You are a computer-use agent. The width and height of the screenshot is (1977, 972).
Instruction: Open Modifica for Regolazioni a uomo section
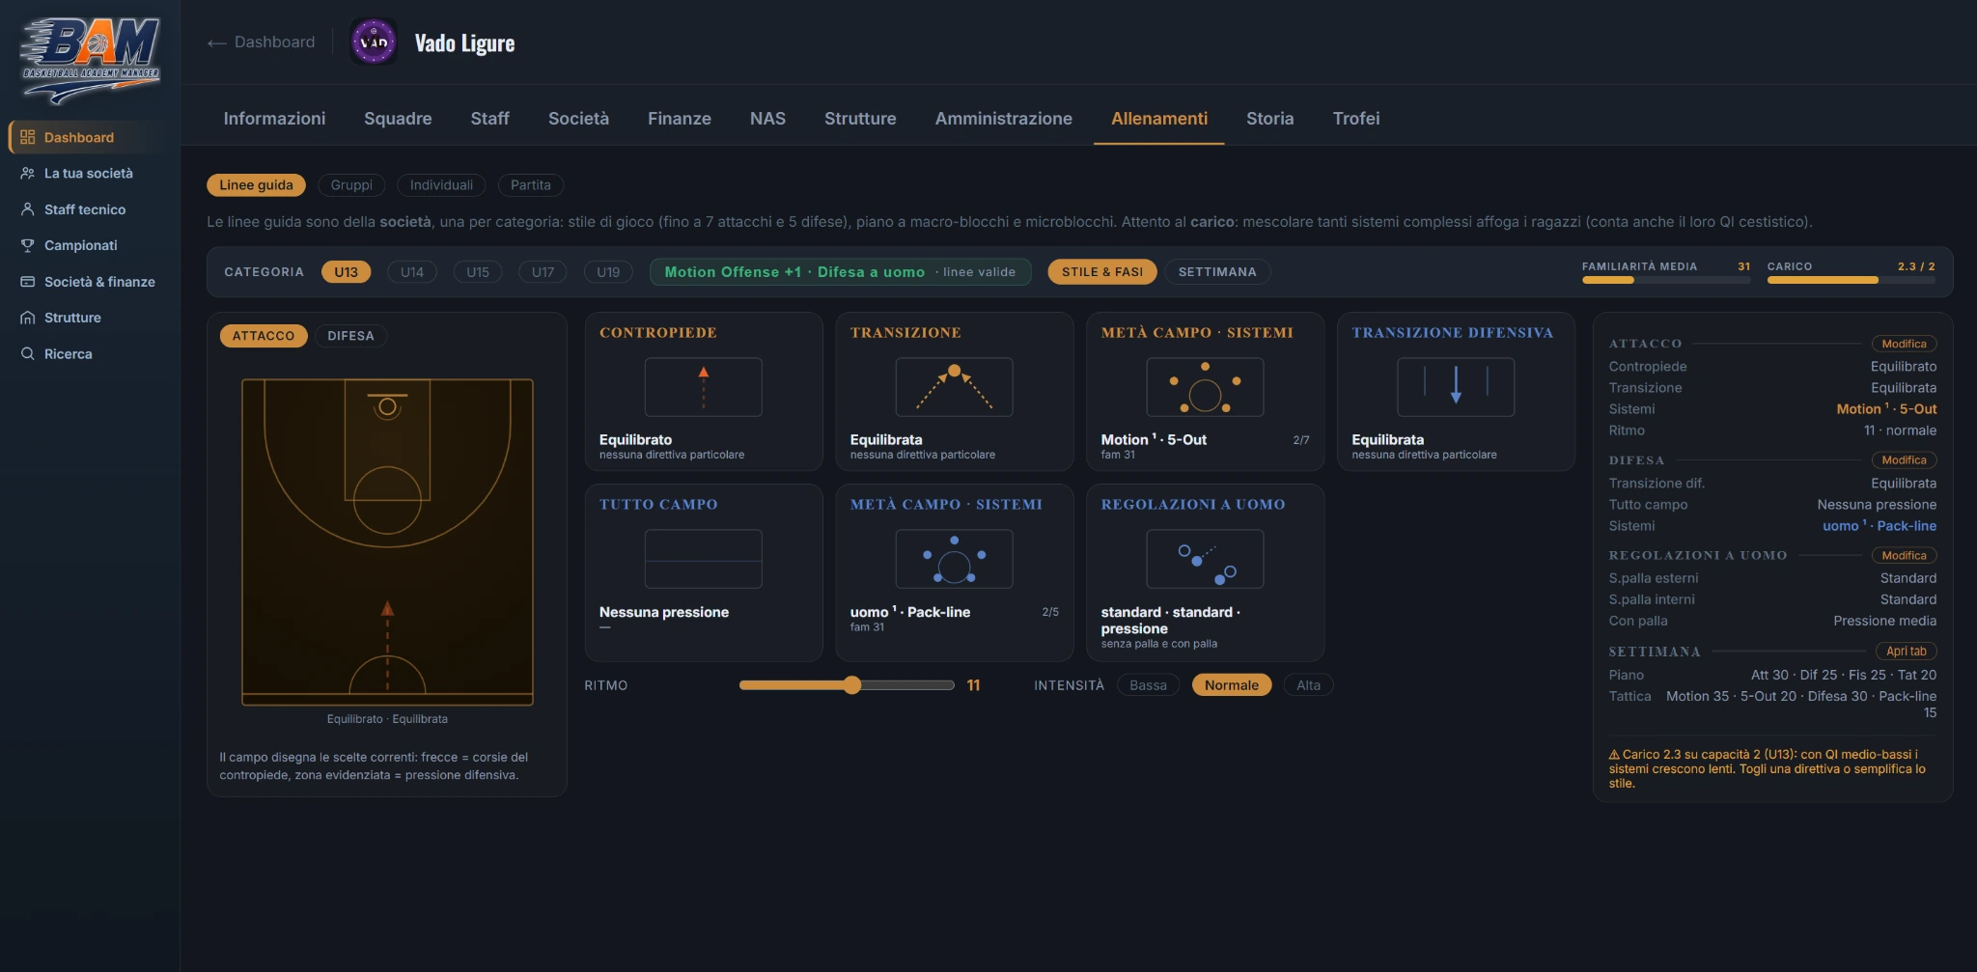click(x=1904, y=555)
